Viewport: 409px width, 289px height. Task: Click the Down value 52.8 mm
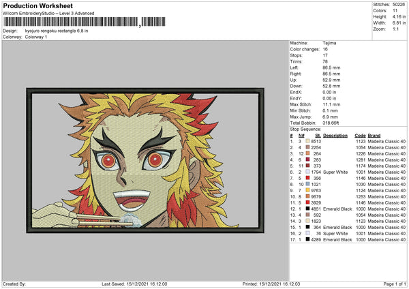331,86
